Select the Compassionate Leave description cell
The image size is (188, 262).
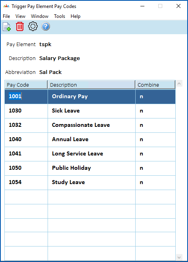tap(92, 125)
